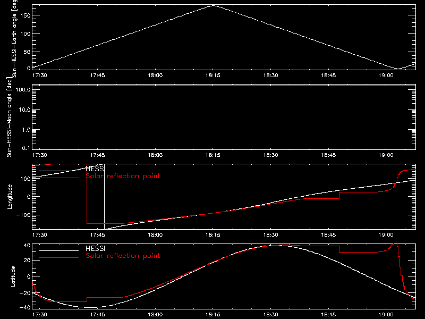This screenshot has width=425, height=319.
Task: Click 18:45 under the Longitude plot
Action: point(328,235)
